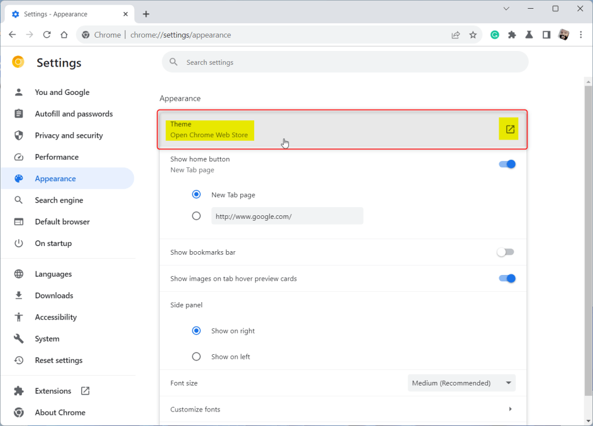The width and height of the screenshot is (593, 426).
Task: Select the http://www.google.com/ radio button
Action: (x=196, y=215)
